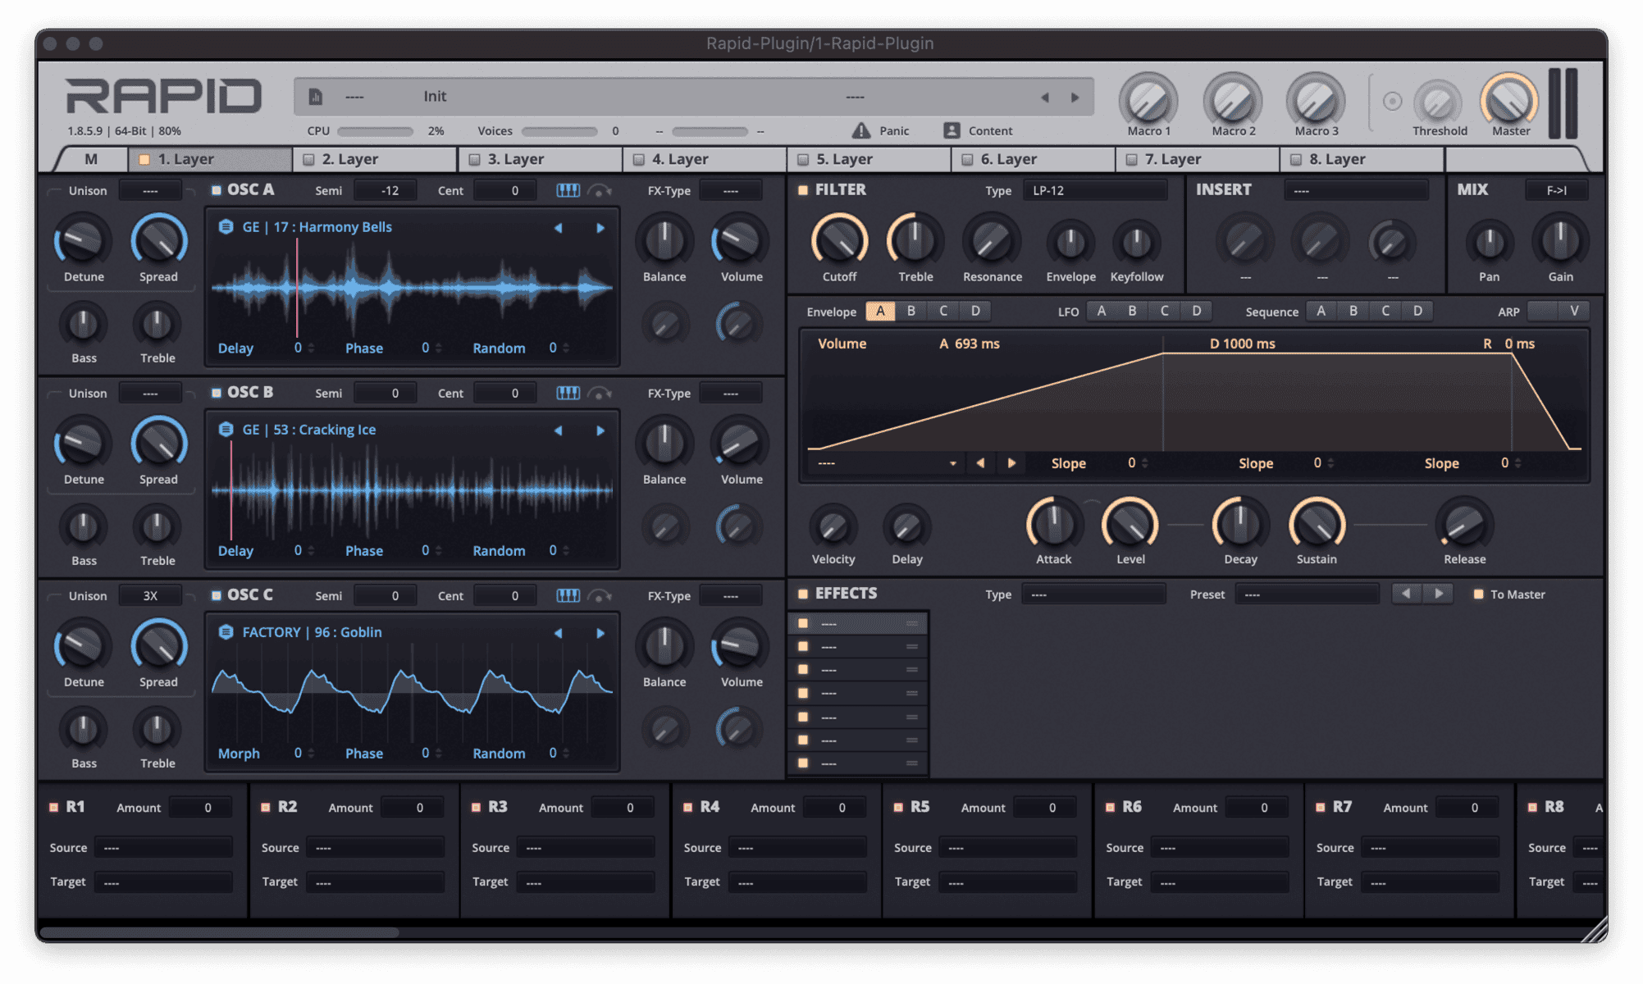1643x984 pixels.
Task: Click the Panic icon in the top bar
Action: (860, 130)
